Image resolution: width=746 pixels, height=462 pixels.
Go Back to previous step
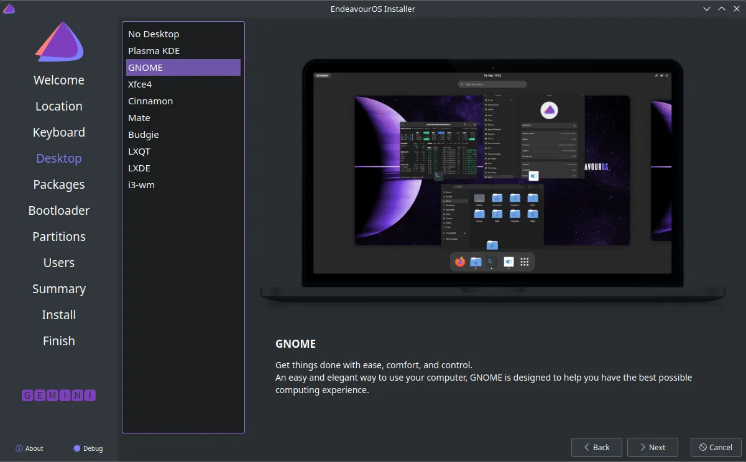point(597,447)
